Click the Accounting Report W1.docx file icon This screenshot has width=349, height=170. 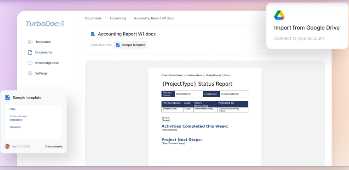(93, 34)
